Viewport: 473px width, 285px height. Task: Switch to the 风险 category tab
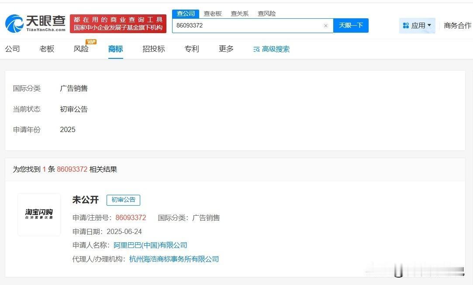click(81, 49)
